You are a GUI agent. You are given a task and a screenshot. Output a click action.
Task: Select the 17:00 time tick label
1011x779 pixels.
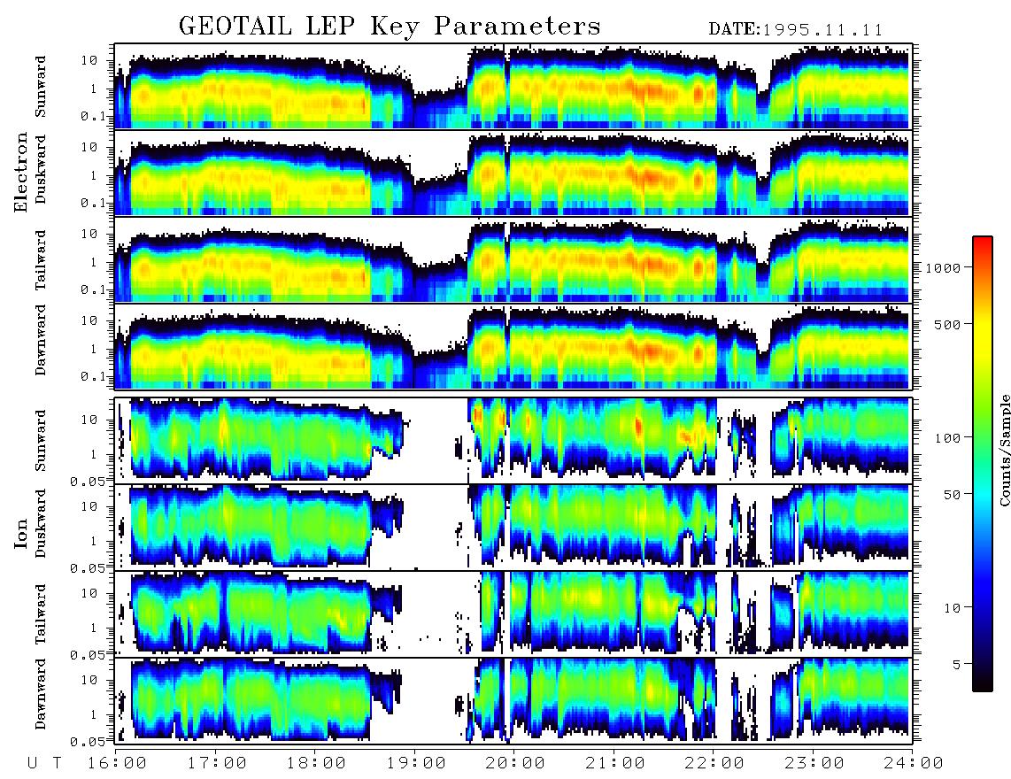(217, 763)
